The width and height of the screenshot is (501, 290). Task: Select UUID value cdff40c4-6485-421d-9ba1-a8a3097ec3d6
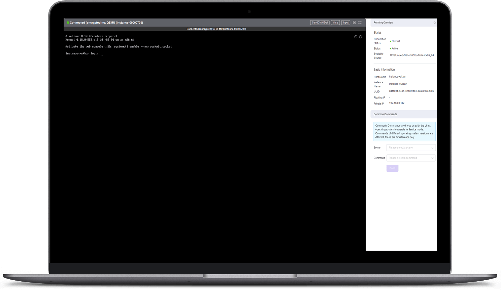pyautogui.click(x=411, y=91)
